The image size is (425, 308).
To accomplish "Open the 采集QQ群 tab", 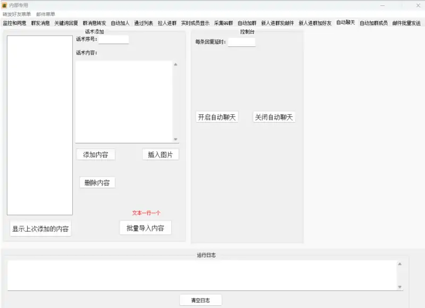I will (224, 22).
